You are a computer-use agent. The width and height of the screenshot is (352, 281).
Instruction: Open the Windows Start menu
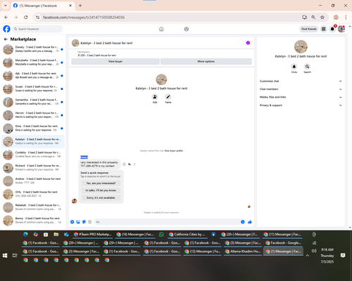click(5, 256)
